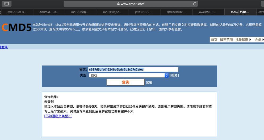
Task: Click the 查询 query button
Action: tap(125, 82)
